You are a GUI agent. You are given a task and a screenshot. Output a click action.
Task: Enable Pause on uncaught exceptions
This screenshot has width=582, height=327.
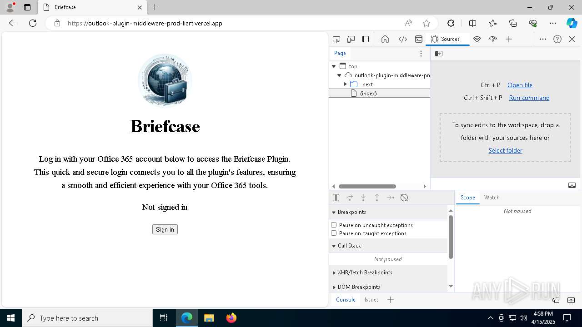pos(334,225)
